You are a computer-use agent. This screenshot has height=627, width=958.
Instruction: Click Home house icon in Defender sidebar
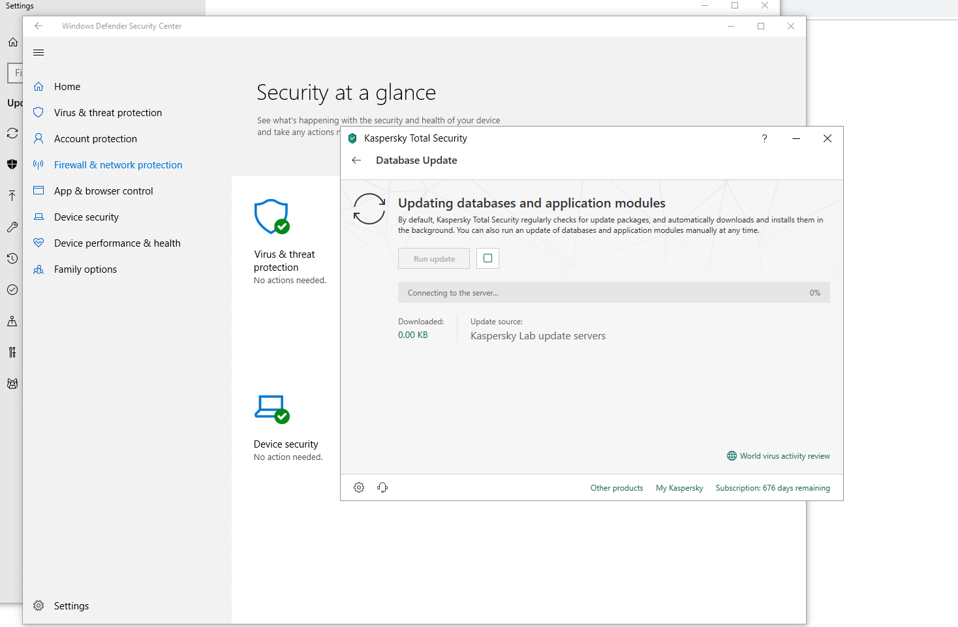click(39, 86)
